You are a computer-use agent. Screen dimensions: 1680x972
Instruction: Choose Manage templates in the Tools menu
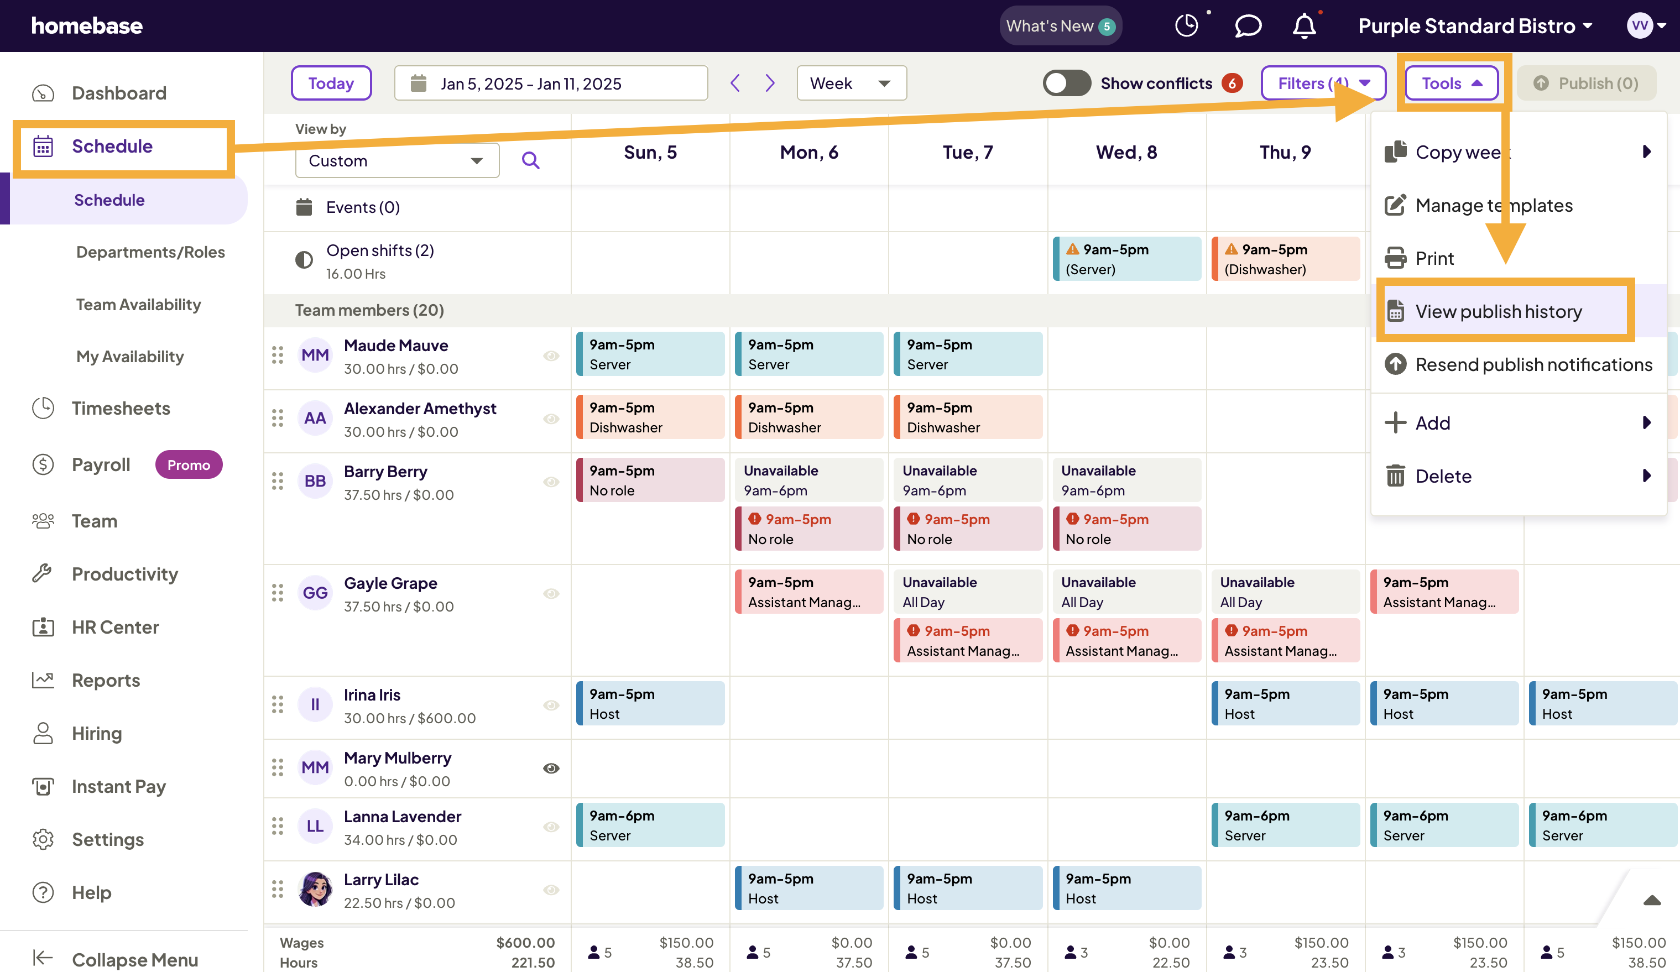click(x=1493, y=205)
